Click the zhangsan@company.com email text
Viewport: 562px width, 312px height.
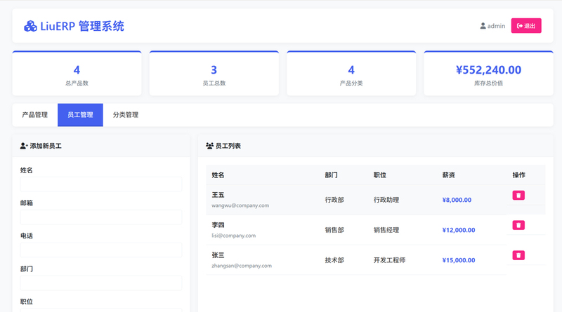pyautogui.click(x=242, y=266)
